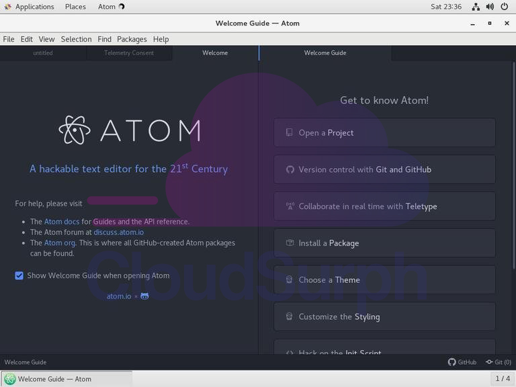Click the Get to know Atom! heading

point(384,100)
